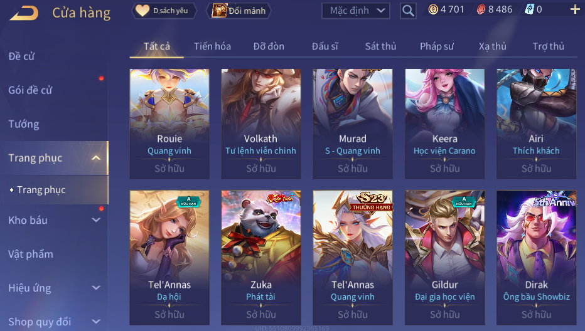Expand the Shop quy đổi section

(96, 322)
